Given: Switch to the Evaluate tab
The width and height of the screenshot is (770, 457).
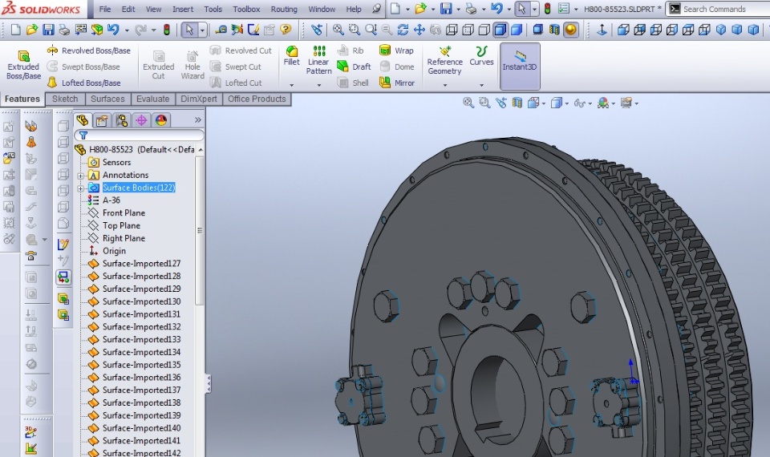Looking at the screenshot, I should 152,99.
